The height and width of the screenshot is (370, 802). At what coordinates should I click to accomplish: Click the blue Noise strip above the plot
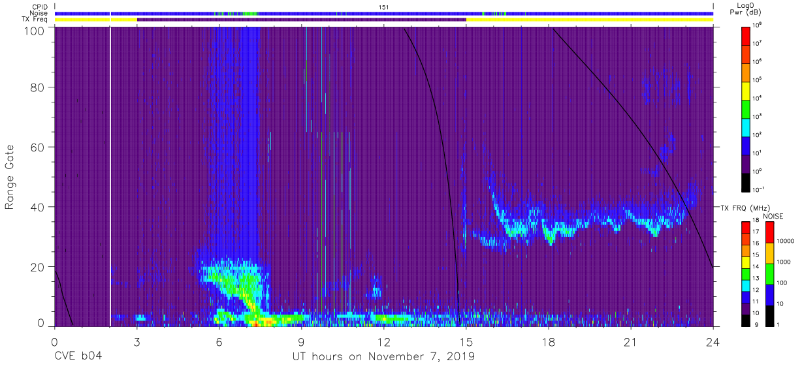(384, 13)
